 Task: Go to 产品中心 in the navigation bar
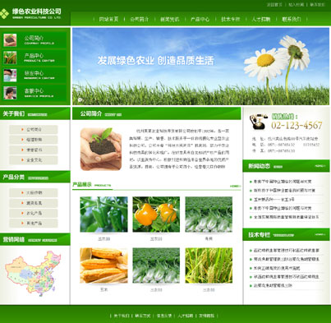200,19
